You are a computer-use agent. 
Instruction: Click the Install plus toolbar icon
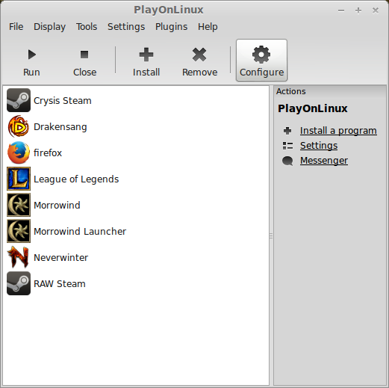pyautogui.click(x=146, y=55)
